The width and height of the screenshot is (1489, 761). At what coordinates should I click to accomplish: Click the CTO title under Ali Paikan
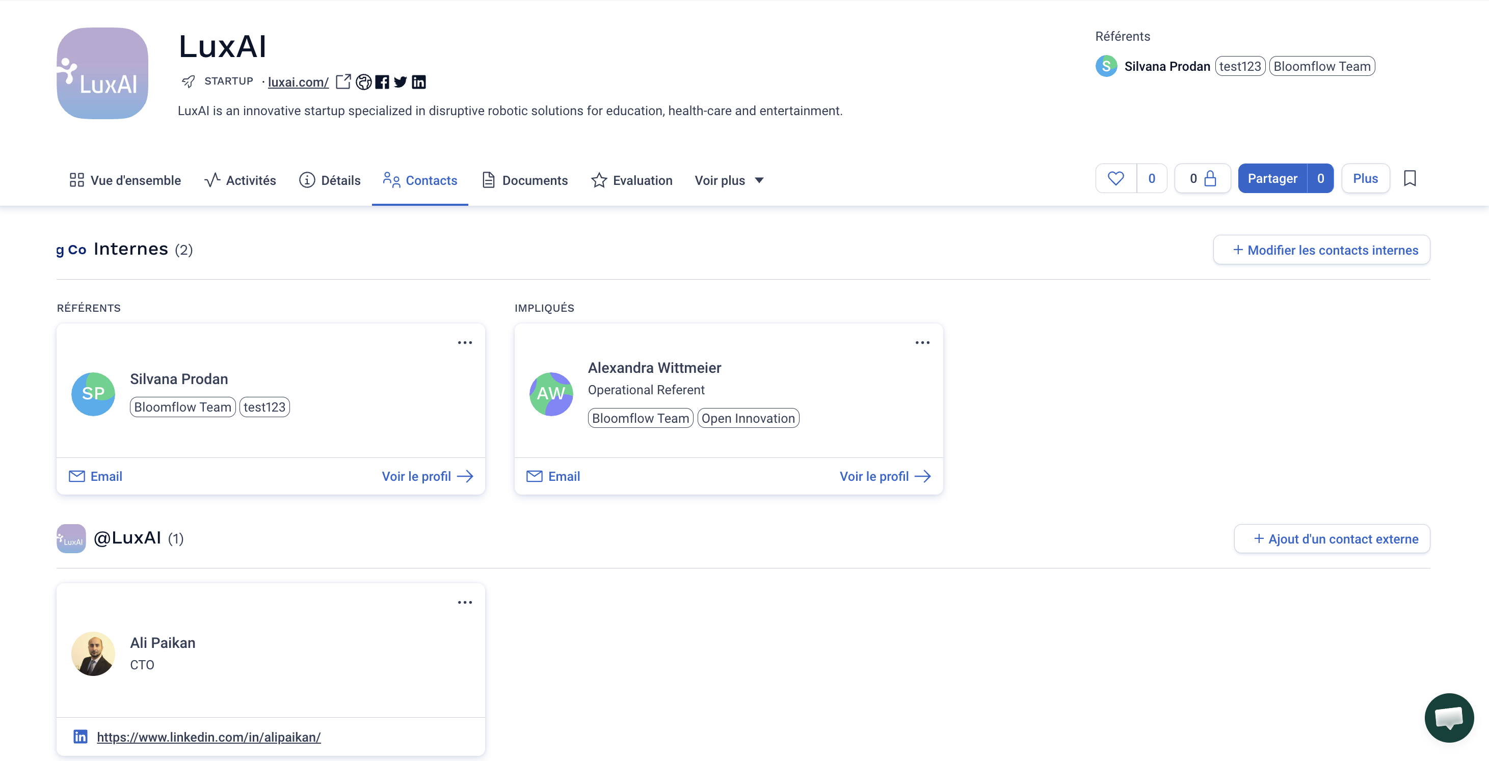point(142,665)
